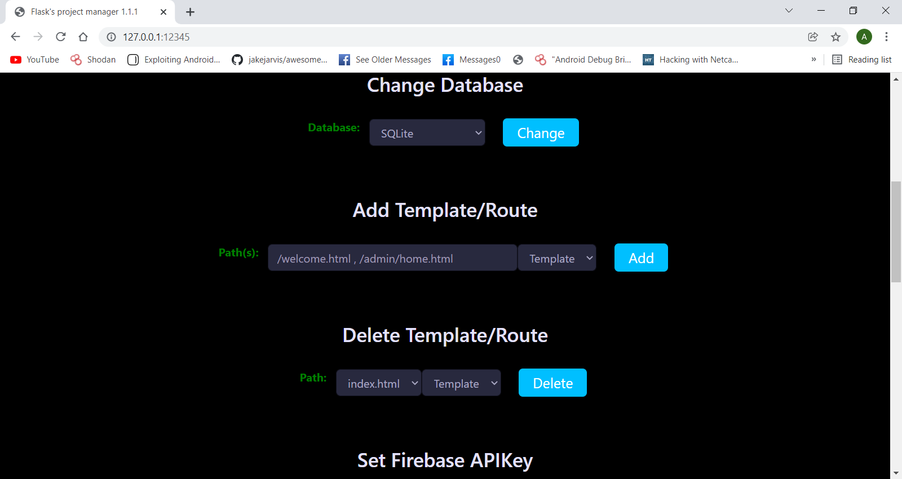Viewport: 902px width, 479px height.
Task: Open the Exploiting Android bookmark
Action: [174, 60]
